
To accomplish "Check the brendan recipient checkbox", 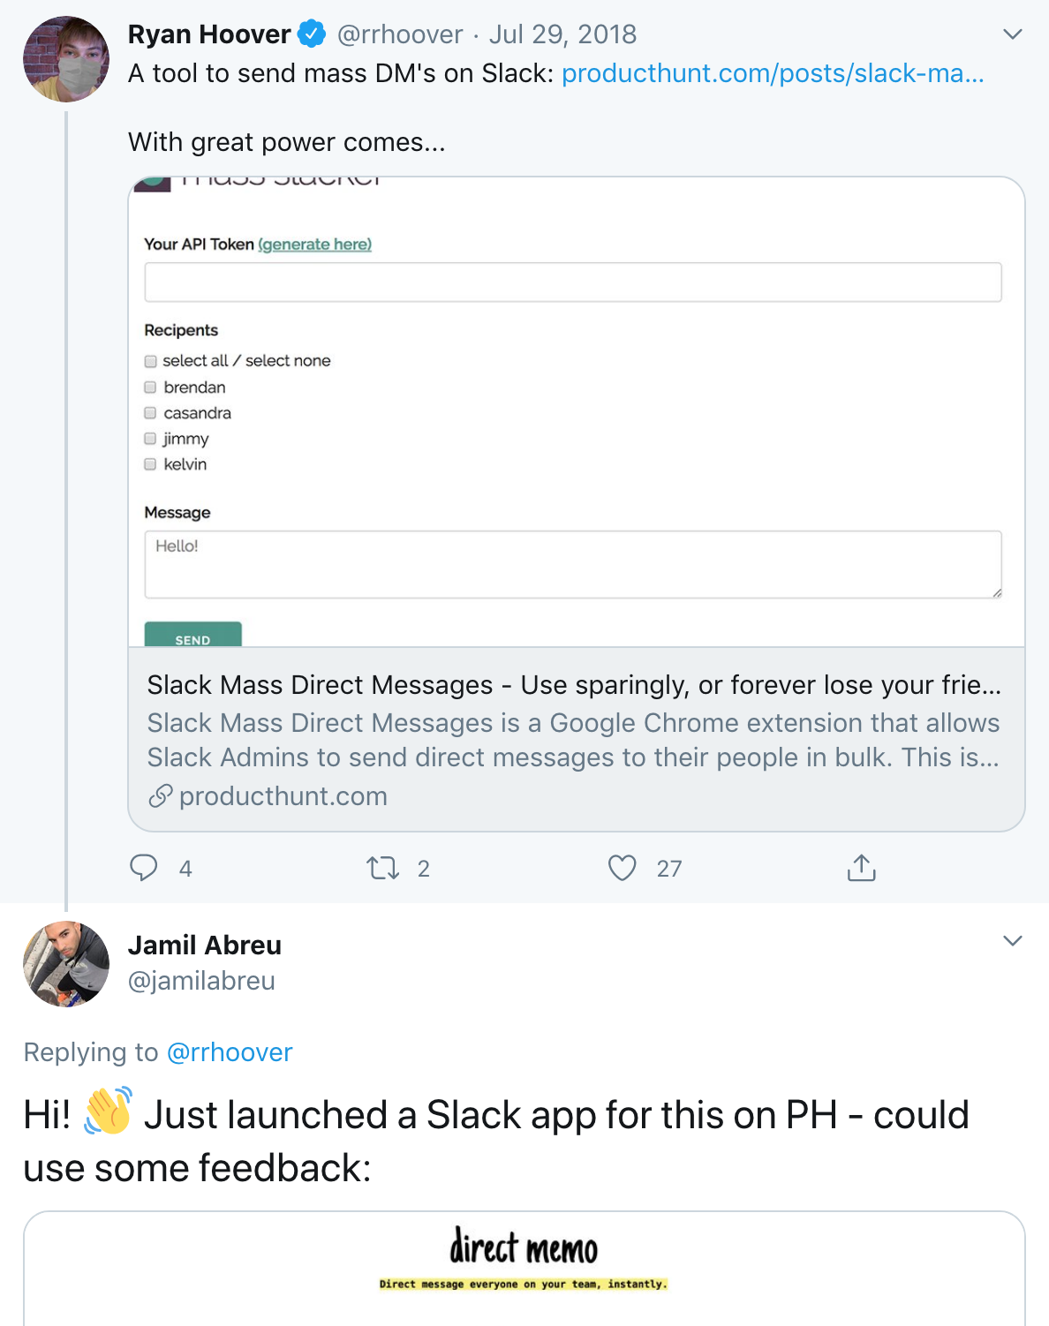I will (151, 388).
